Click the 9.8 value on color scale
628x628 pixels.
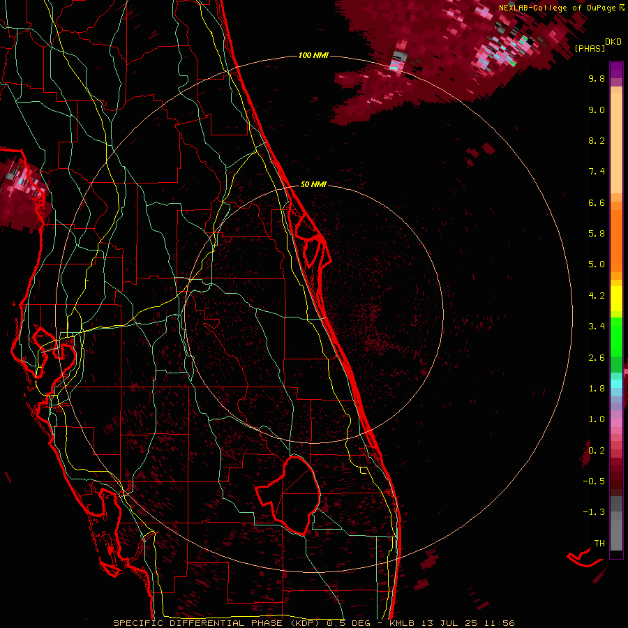(597, 78)
